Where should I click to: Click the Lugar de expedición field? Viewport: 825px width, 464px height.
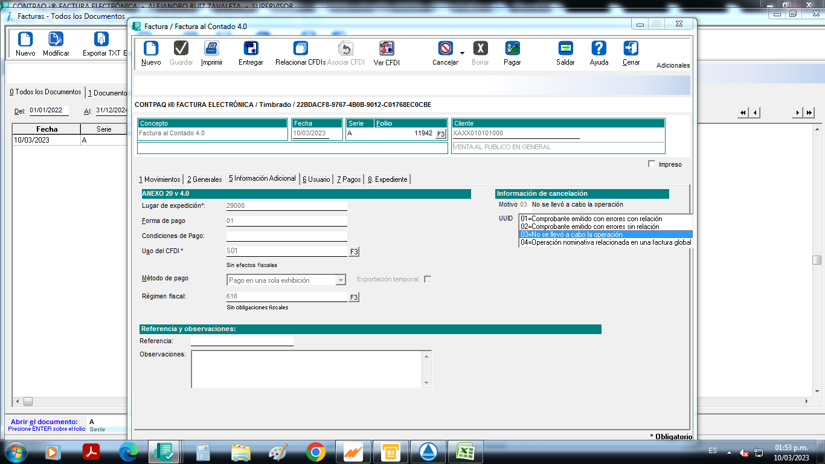click(x=286, y=205)
